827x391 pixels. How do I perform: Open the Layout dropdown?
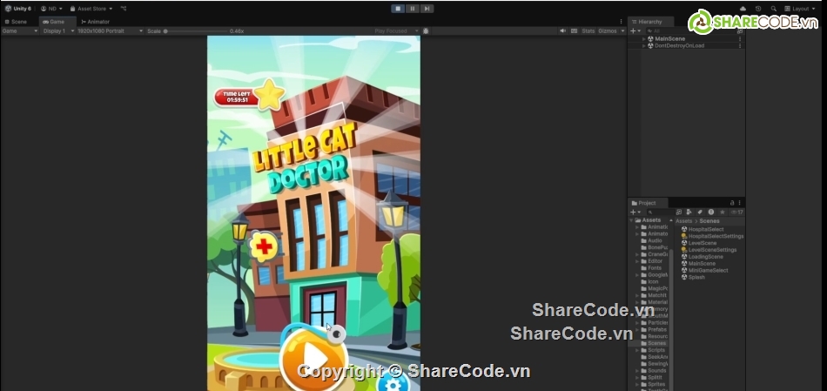click(800, 9)
